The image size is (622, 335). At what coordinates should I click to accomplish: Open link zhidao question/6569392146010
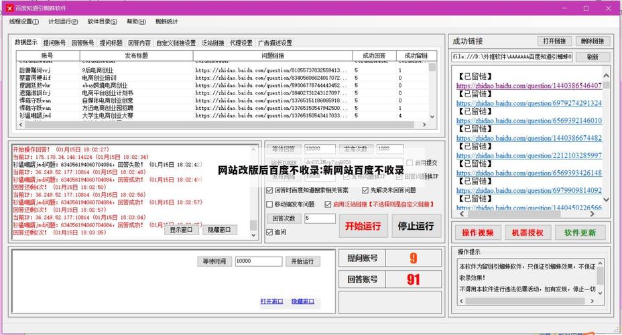tap(529, 121)
